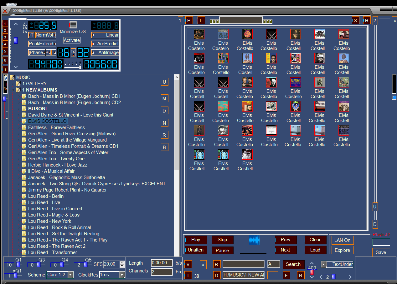Viewport: 397px width, 284px height.
Task: Switch to panel tab 1
Action: pyautogui.click(x=180, y=21)
